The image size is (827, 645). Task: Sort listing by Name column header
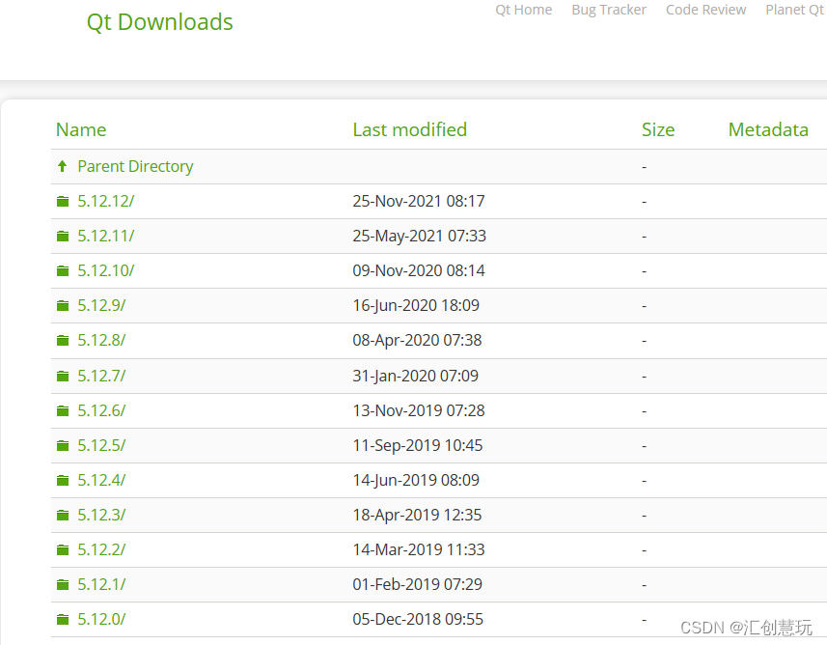coord(81,129)
